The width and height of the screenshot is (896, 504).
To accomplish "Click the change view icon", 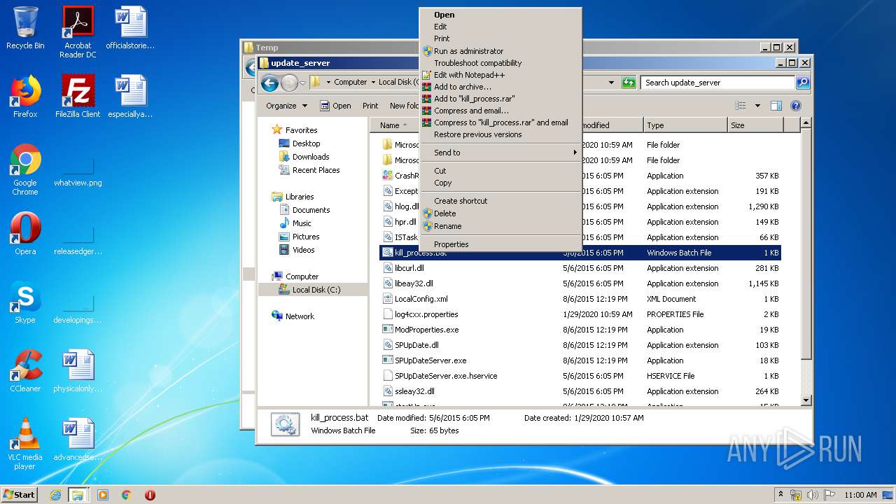I will coord(741,106).
